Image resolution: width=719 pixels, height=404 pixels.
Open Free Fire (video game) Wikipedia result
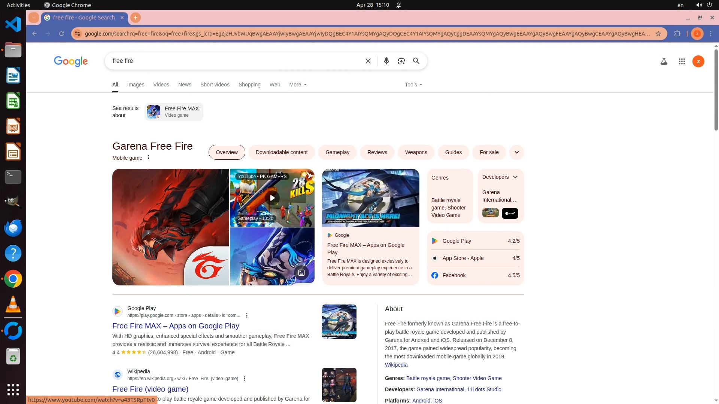coord(150,389)
